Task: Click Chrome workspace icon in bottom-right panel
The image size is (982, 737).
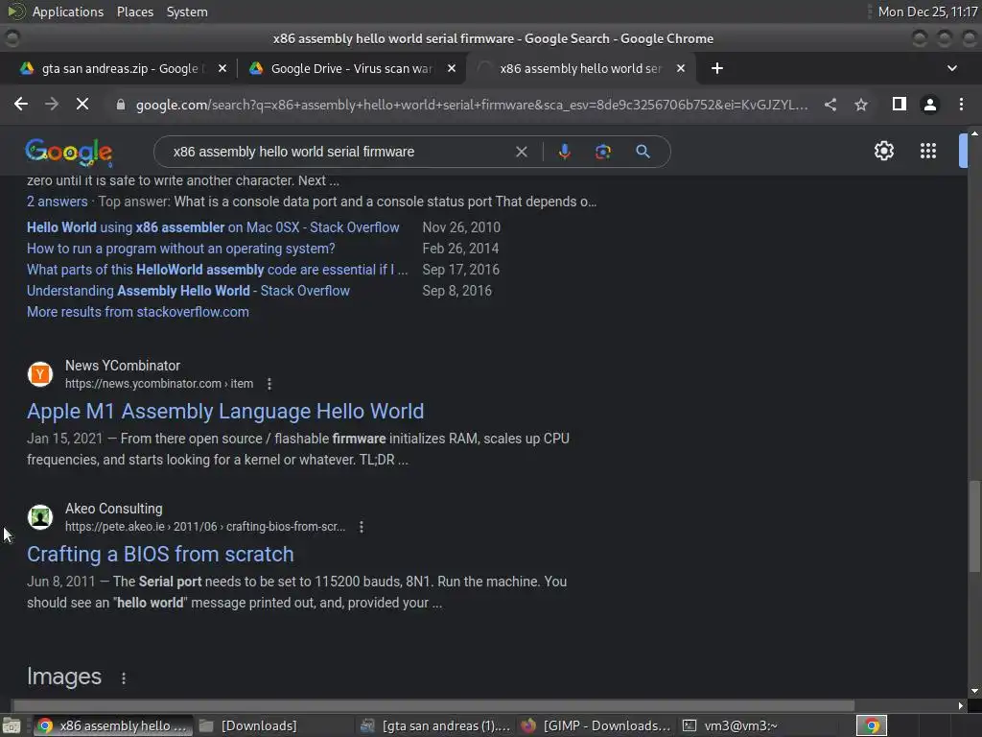Action: click(x=872, y=725)
